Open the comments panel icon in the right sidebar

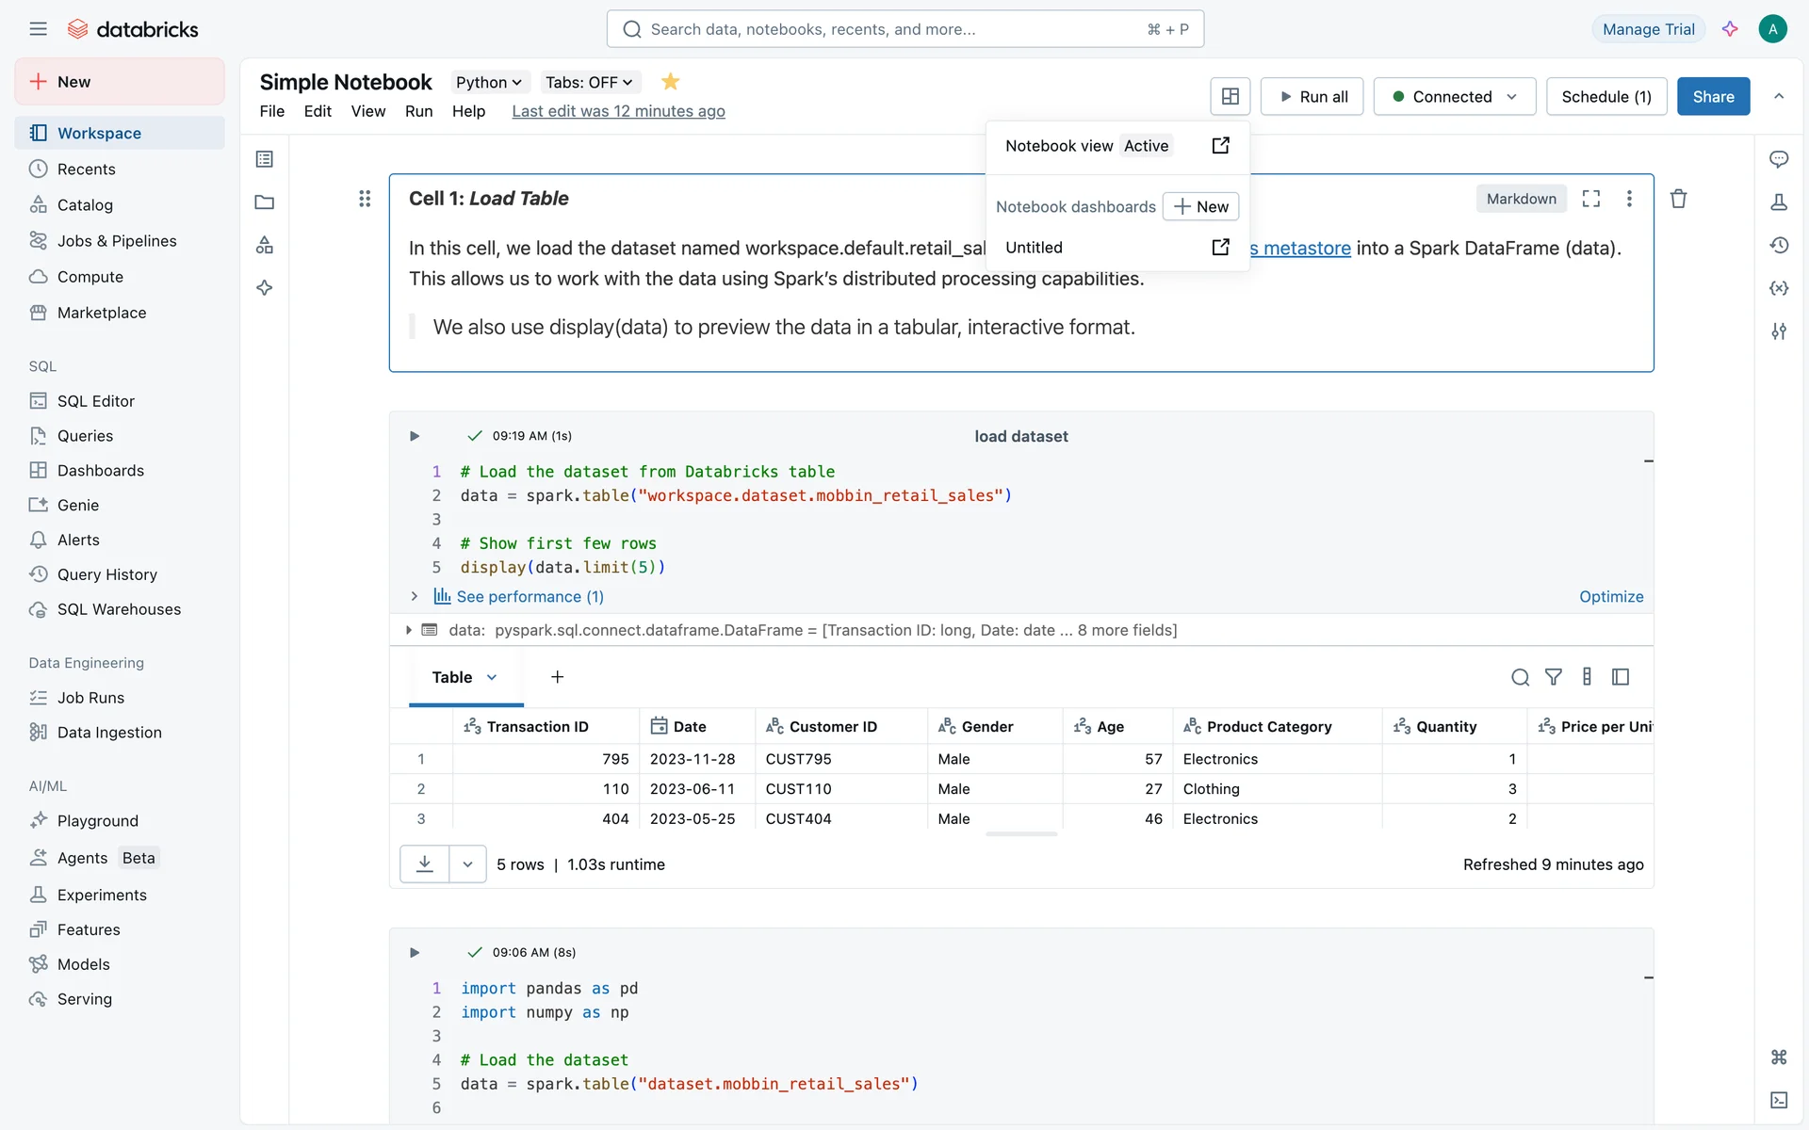click(x=1778, y=159)
